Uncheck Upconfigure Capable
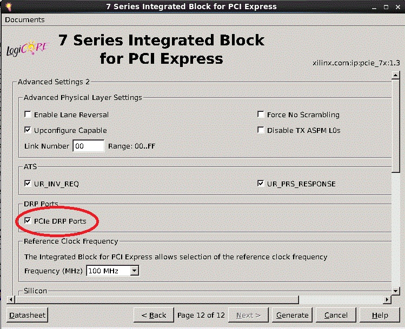The width and height of the screenshot is (405, 329). [x=28, y=130]
